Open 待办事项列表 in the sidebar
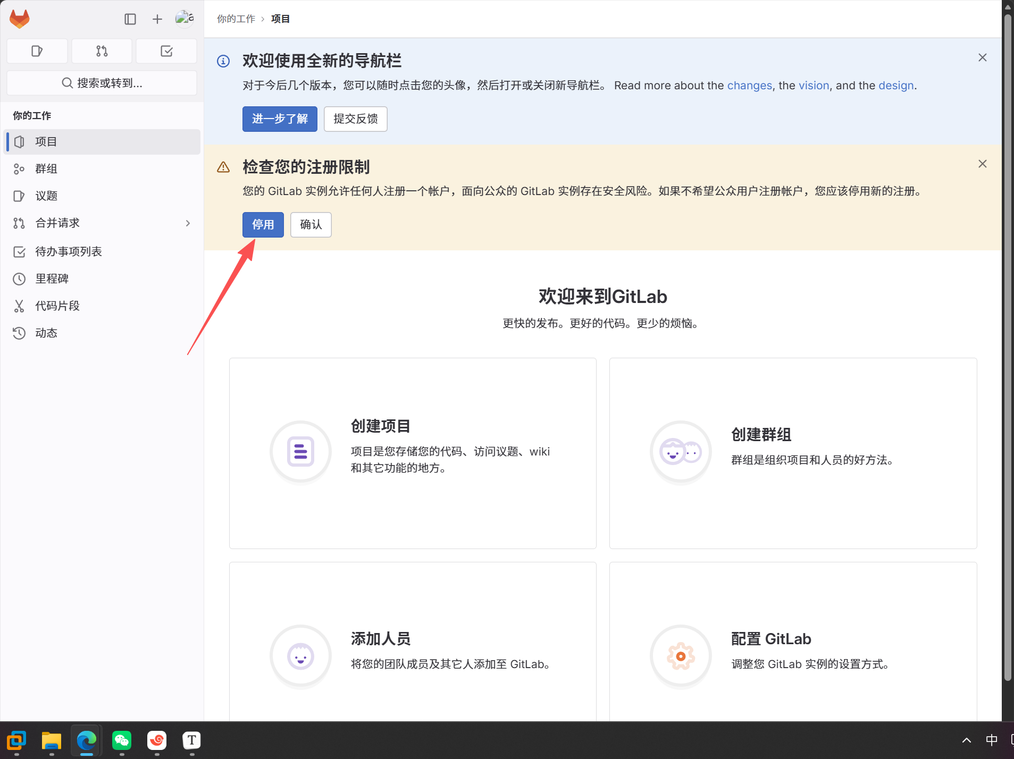This screenshot has width=1014, height=759. click(x=102, y=252)
